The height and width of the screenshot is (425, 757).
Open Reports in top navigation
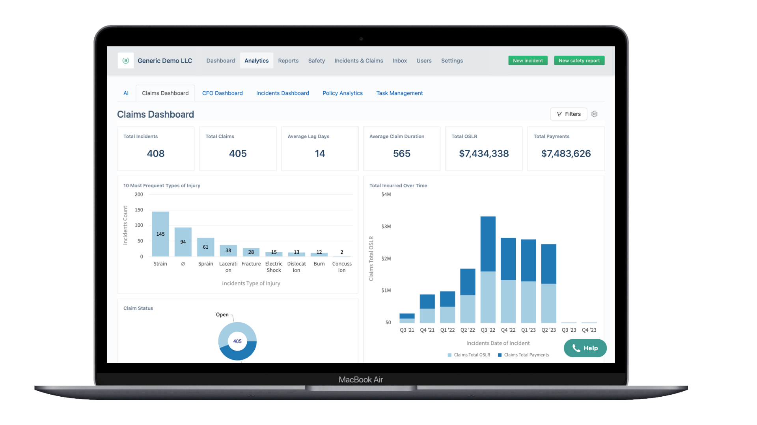coord(288,61)
